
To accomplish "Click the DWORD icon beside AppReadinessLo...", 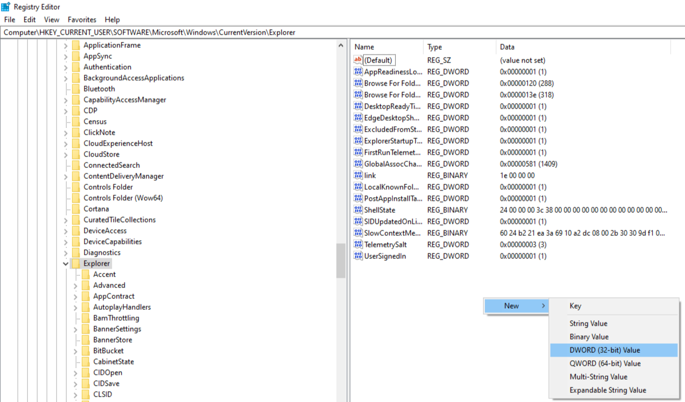I will click(x=358, y=72).
